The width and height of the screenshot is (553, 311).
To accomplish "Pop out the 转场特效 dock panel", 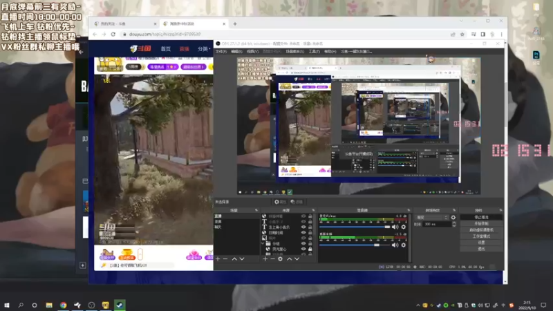I will pyautogui.click(x=454, y=210).
